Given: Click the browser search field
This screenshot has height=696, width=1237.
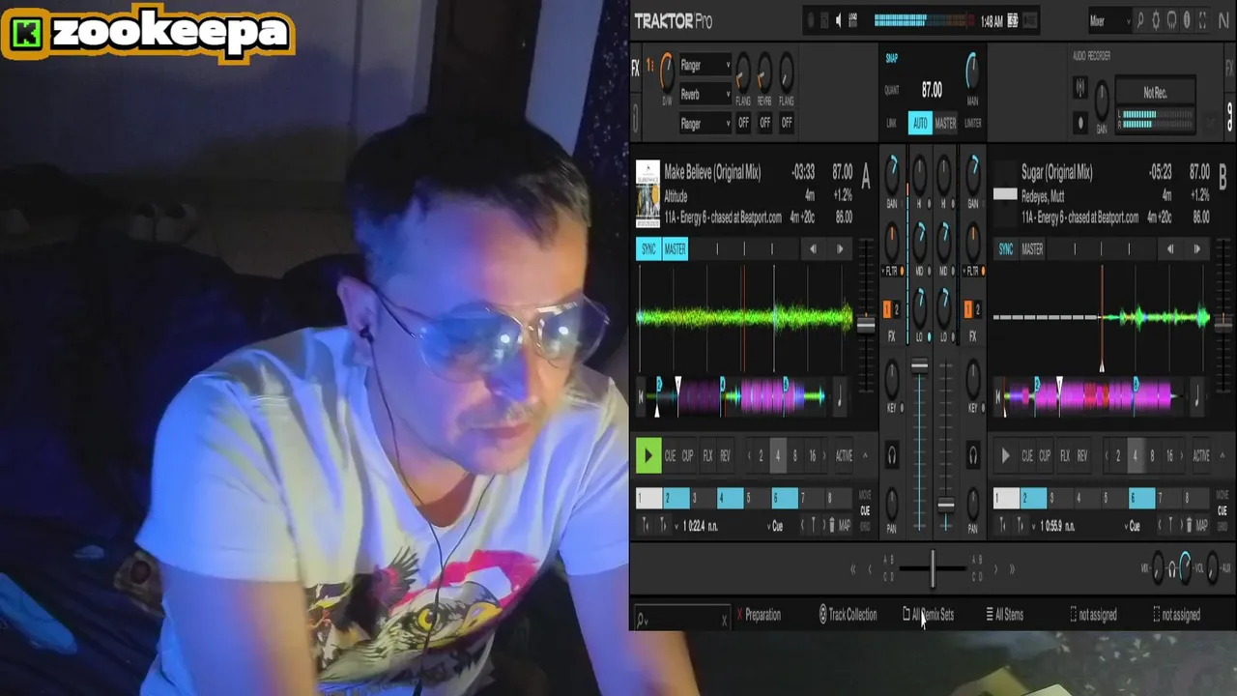Looking at the screenshot, I should [x=681, y=619].
